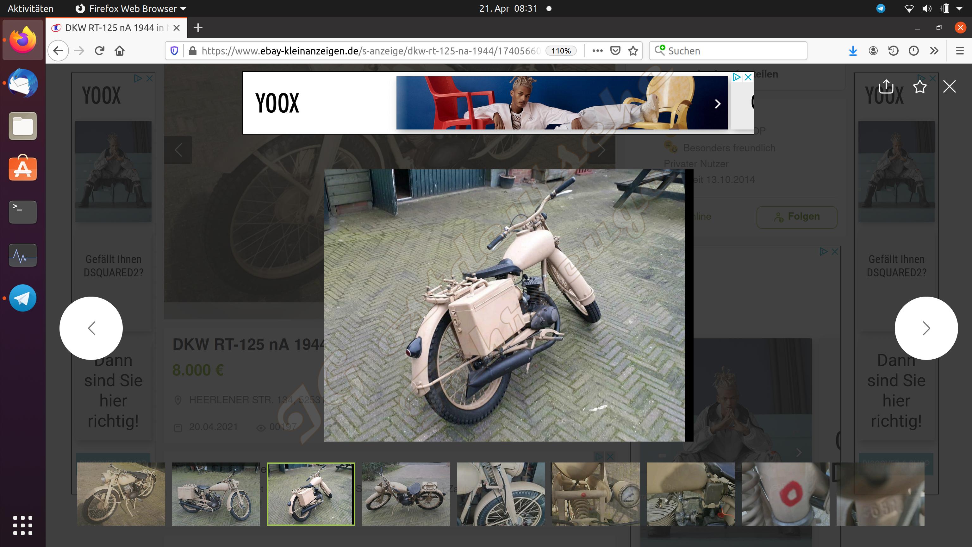Show previous gallery image
The width and height of the screenshot is (972, 547).
(x=91, y=328)
